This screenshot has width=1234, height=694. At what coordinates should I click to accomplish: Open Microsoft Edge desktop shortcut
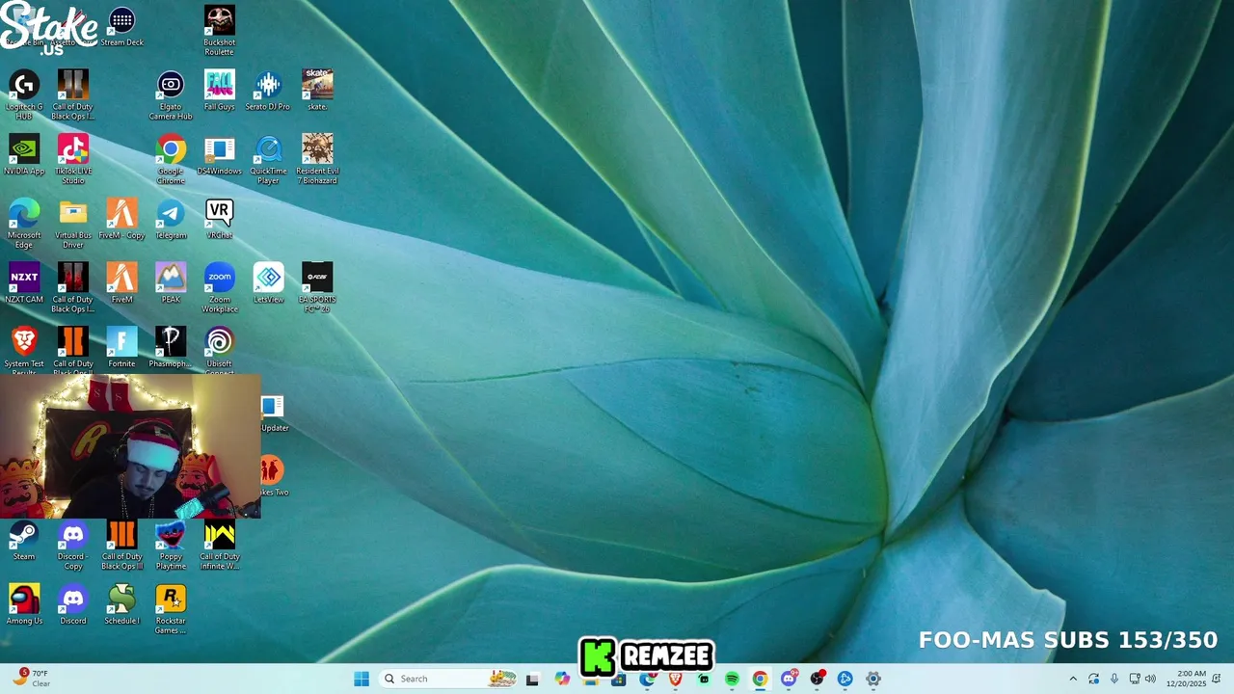24,225
